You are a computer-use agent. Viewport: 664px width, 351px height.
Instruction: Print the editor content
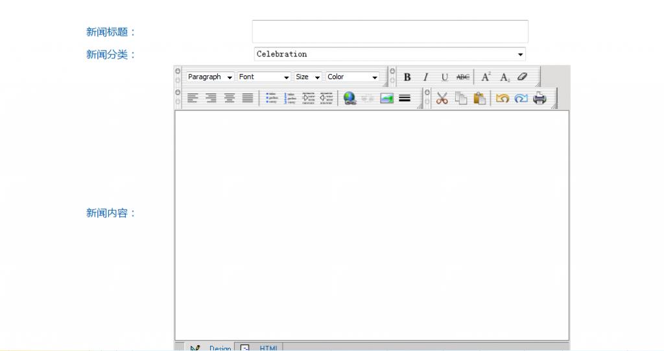[x=539, y=99]
